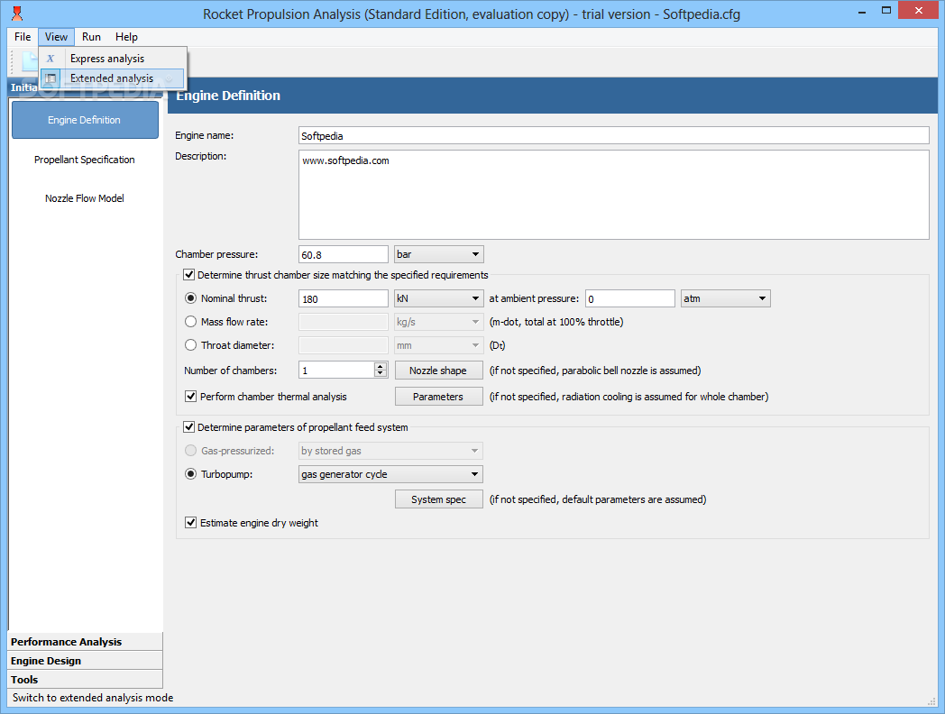945x714 pixels.
Task: Close the Rocket Propulsion Analysis window
Action: point(918,10)
